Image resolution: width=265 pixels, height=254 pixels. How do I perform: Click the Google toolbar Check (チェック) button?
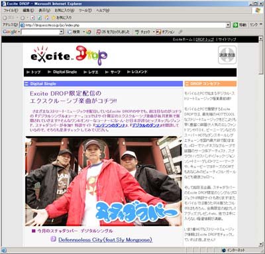tap(142, 32)
